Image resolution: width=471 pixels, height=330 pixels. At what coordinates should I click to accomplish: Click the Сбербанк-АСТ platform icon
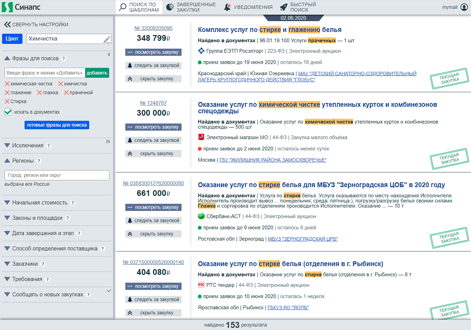[x=201, y=216]
